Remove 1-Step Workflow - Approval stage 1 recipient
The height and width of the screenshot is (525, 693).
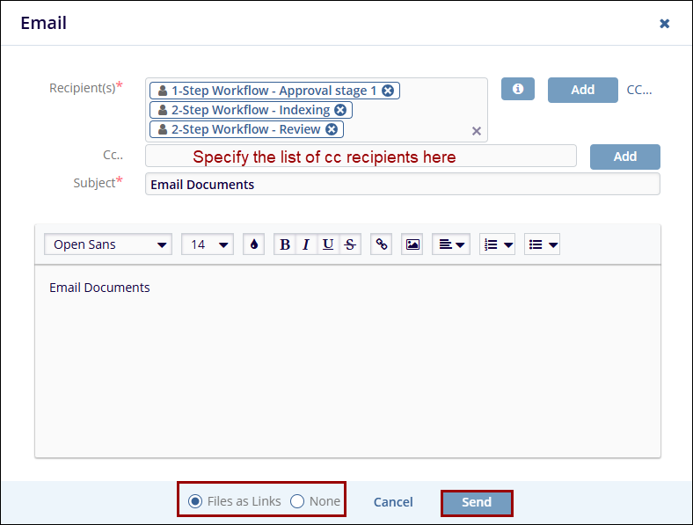388,91
